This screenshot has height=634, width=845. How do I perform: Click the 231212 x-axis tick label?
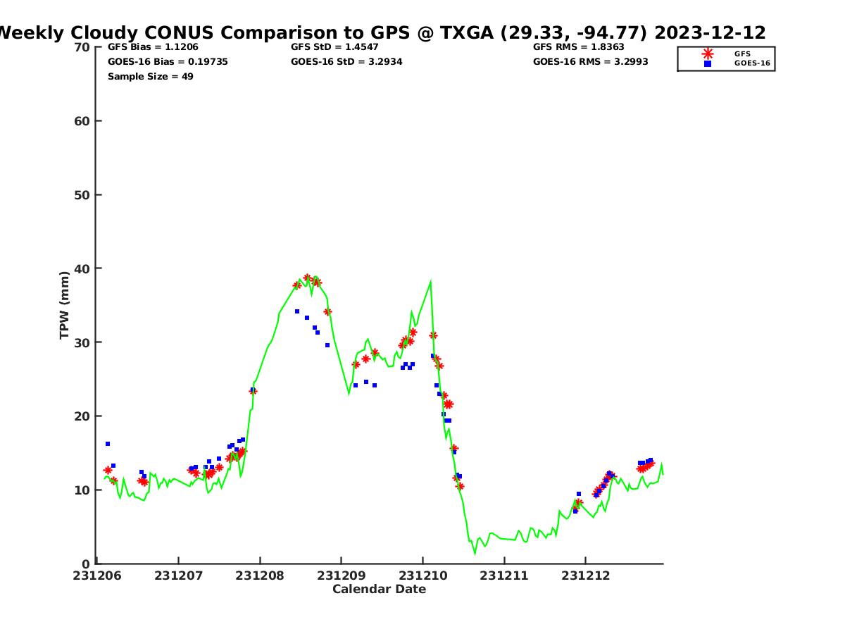585,576
